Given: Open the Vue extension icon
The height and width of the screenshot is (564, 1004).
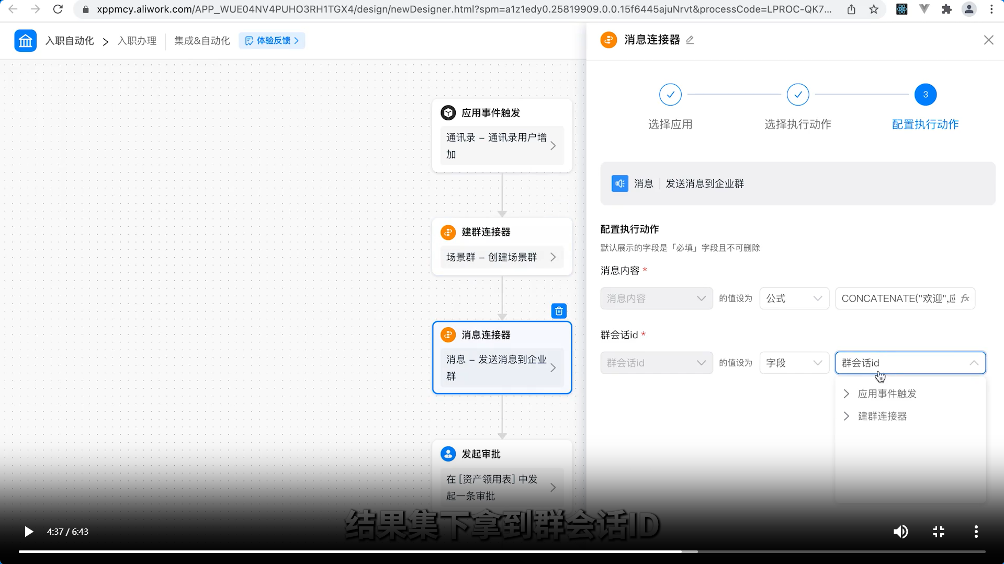Looking at the screenshot, I should point(924,9).
